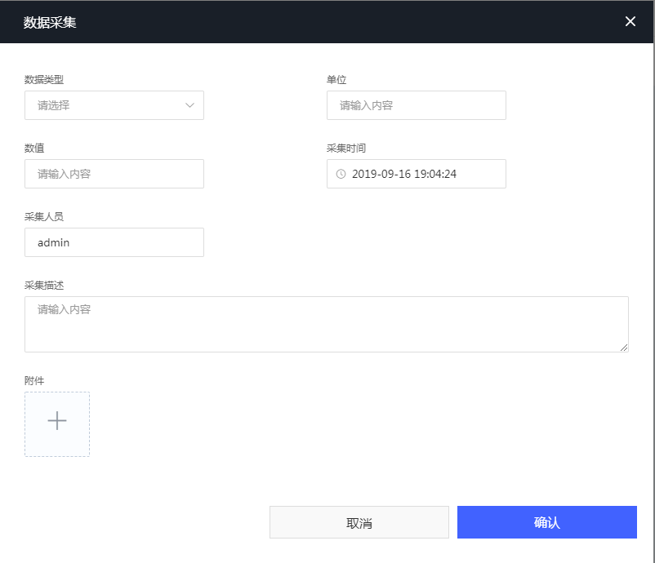Viewport: 655px width, 563px height.
Task: Focus the 采集描述 text area
Action: pos(326,324)
